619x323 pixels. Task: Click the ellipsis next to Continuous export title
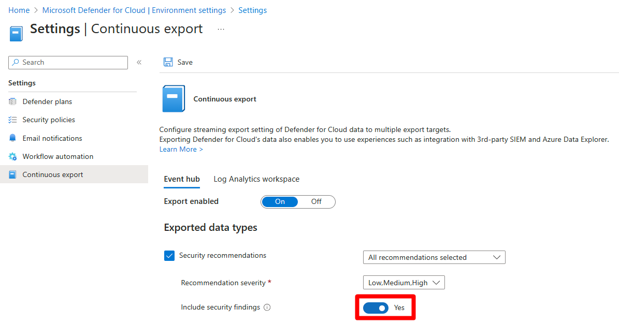tap(221, 29)
